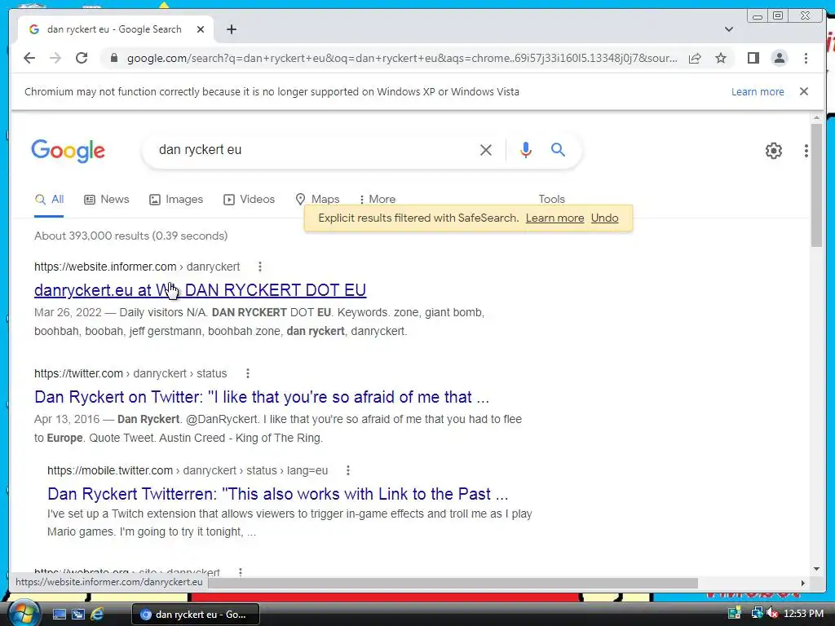
Task: Click the taskbar clock 12:53 PM
Action: 803,614
